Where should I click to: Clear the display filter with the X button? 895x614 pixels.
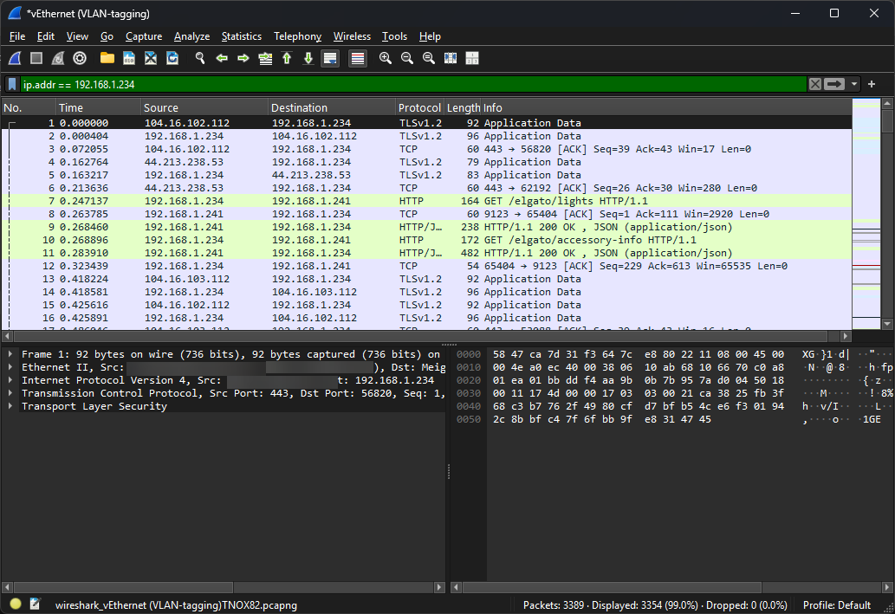pyautogui.click(x=814, y=84)
